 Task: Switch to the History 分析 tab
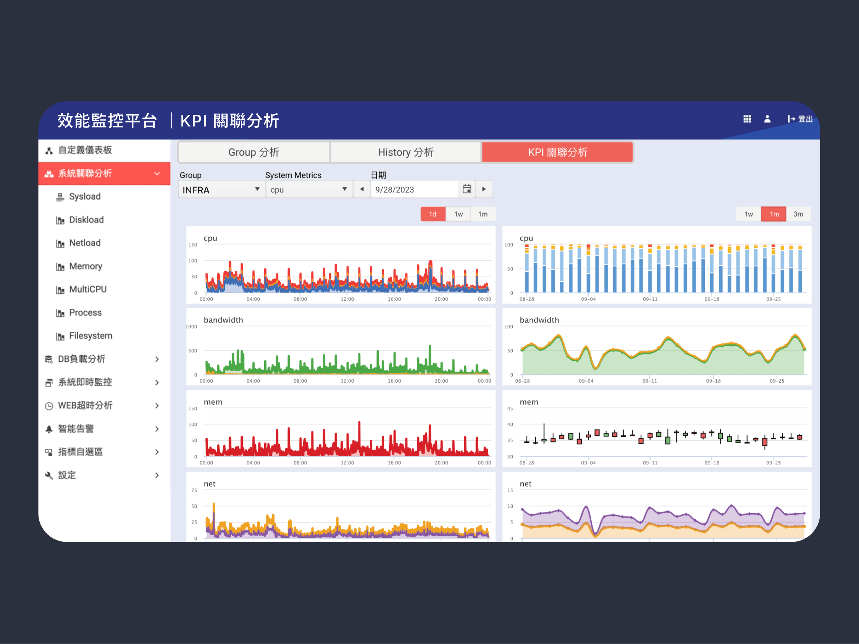coord(405,152)
